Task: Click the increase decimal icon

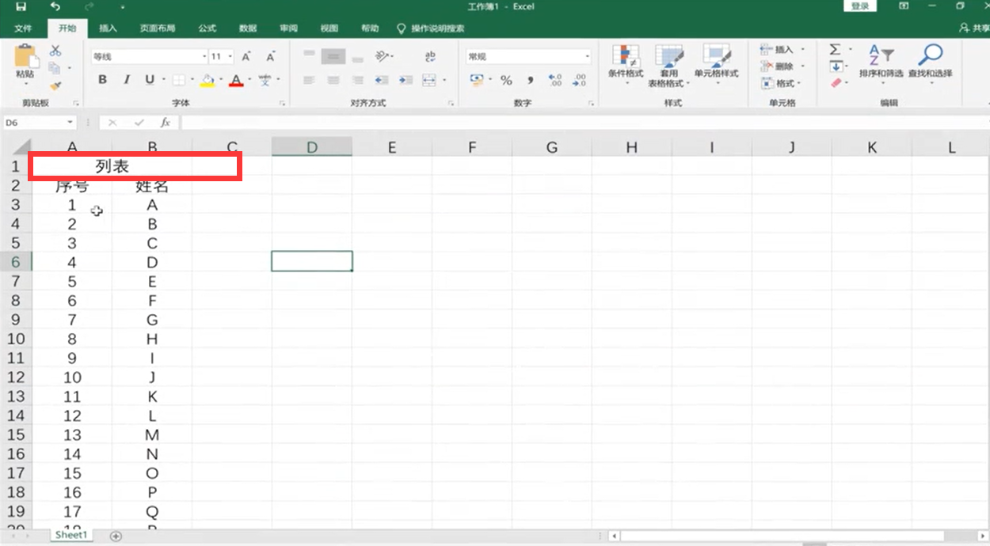Action: [555, 80]
